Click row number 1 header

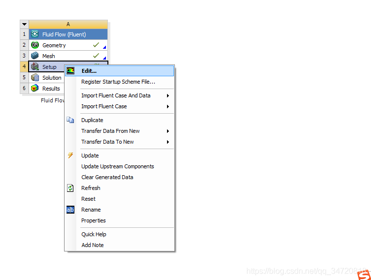click(24, 34)
